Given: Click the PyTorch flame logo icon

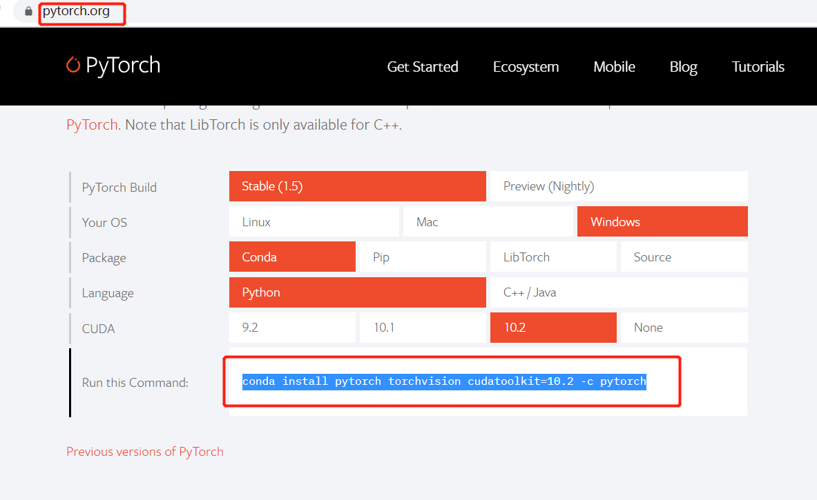Looking at the screenshot, I should [x=73, y=65].
